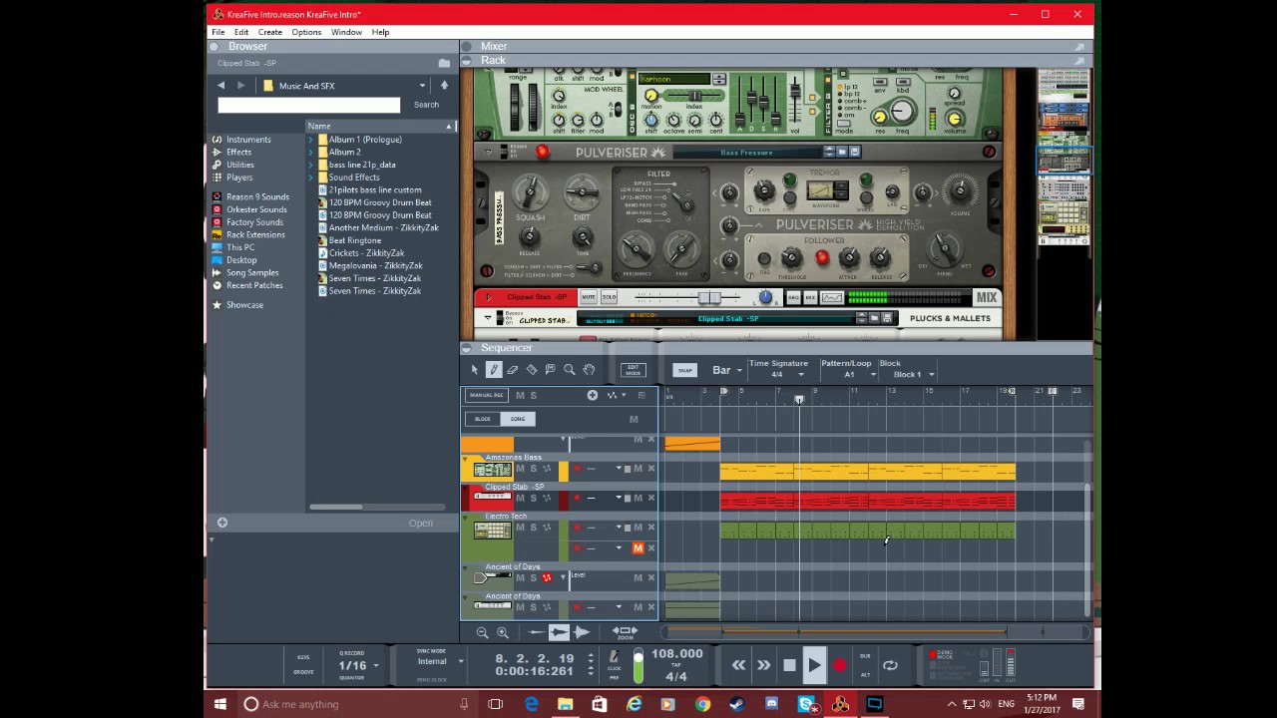
Task: Open the Time Signature 4/4 dropdown
Action: click(x=800, y=375)
